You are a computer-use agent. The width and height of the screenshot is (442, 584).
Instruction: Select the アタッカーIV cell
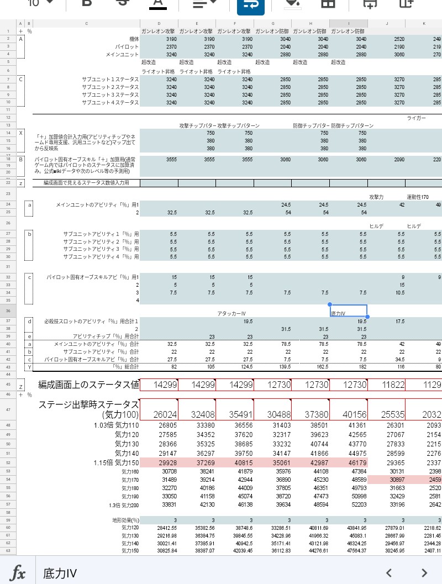[235, 313]
